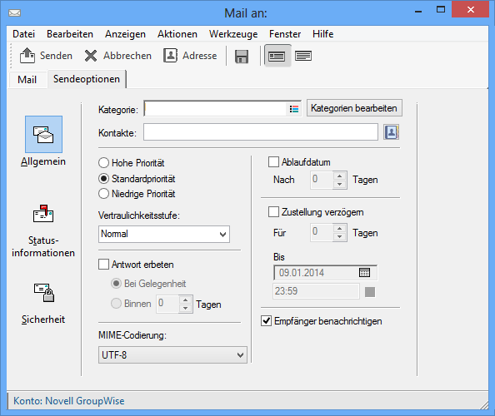
Task: Click Konto: Novell GroupWise status text
Action: (69, 401)
